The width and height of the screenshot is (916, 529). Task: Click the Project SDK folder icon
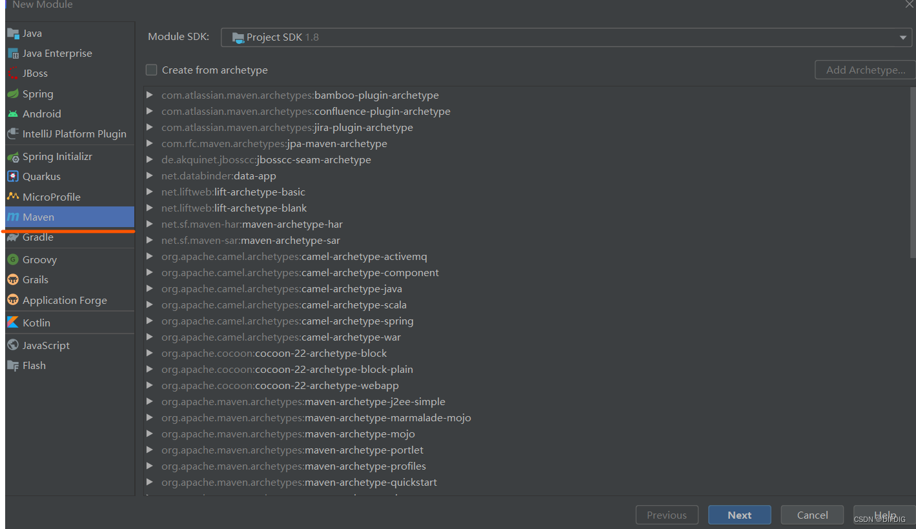pos(238,37)
